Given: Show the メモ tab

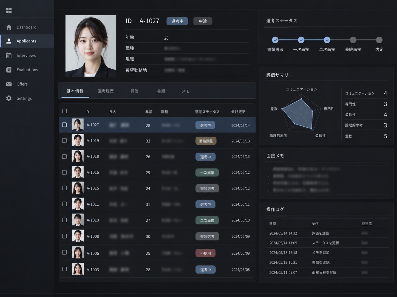Looking at the screenshot, I should coord(186,91).
